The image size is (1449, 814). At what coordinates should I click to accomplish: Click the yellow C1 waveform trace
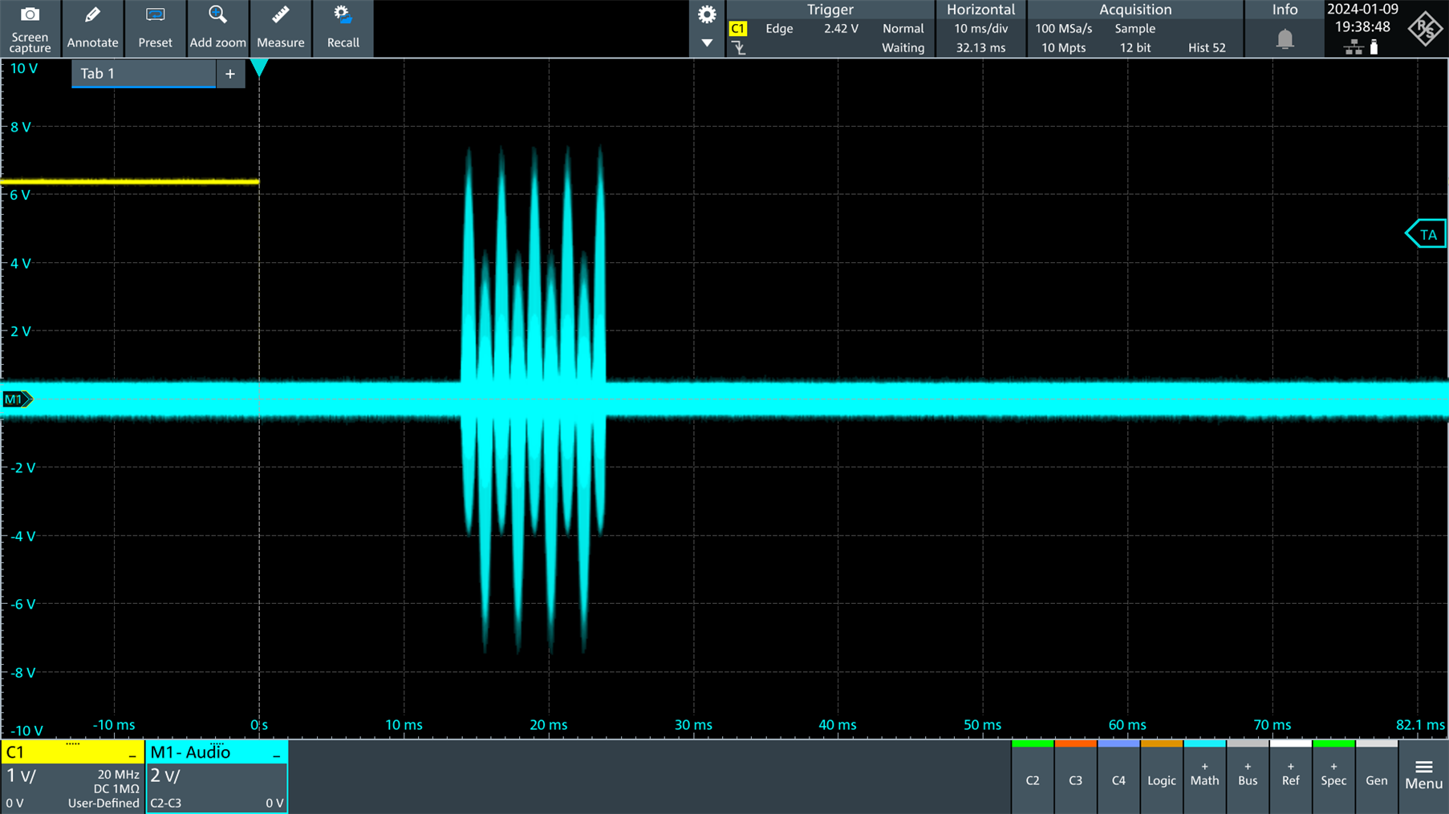[x=130, y=182]
